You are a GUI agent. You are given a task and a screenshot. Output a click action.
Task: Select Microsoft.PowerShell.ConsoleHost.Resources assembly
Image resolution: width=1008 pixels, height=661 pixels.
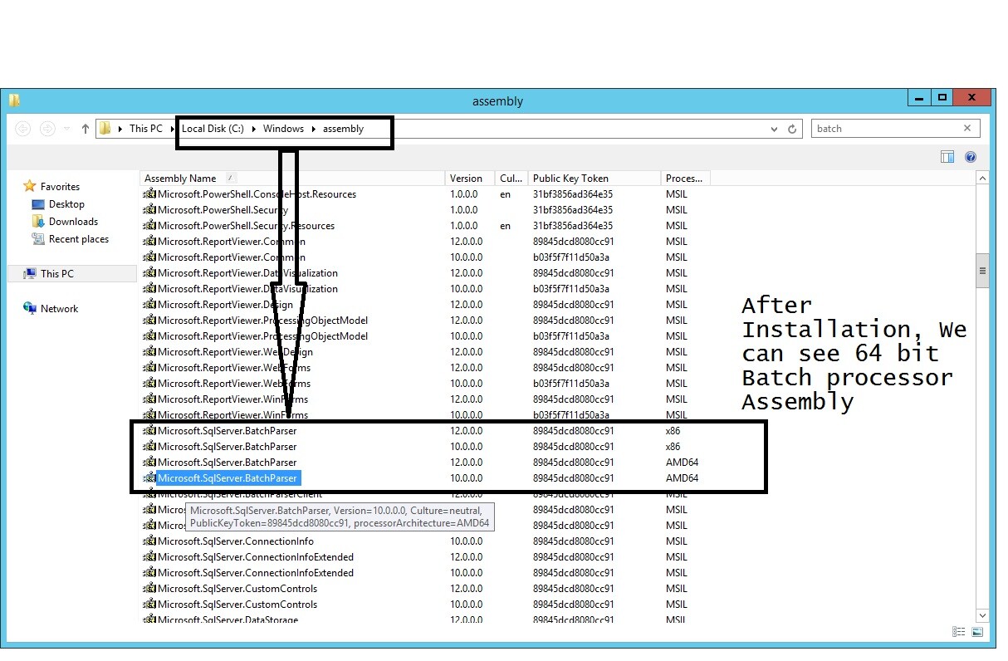[x=257, y=194]
